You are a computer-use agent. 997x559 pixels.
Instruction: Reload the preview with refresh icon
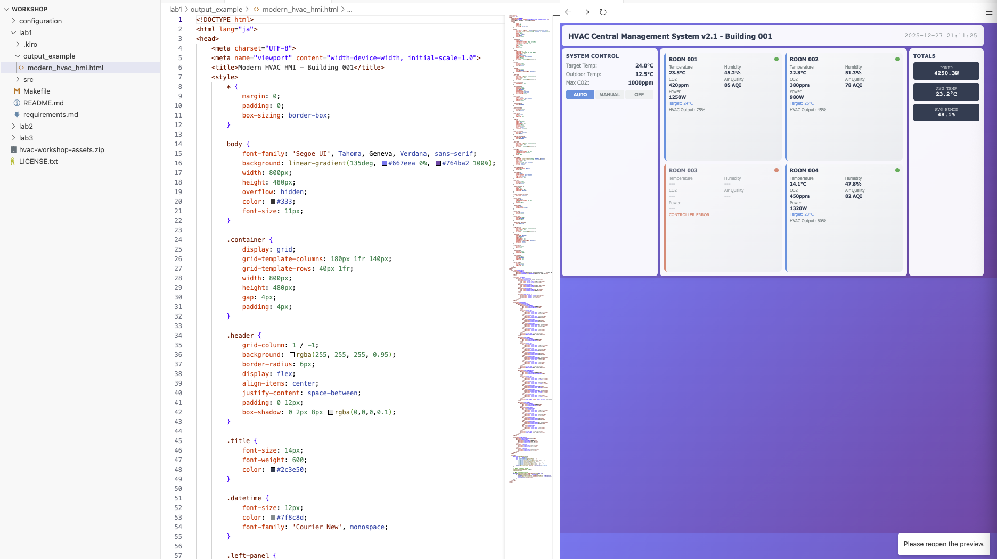pos(603,12)
